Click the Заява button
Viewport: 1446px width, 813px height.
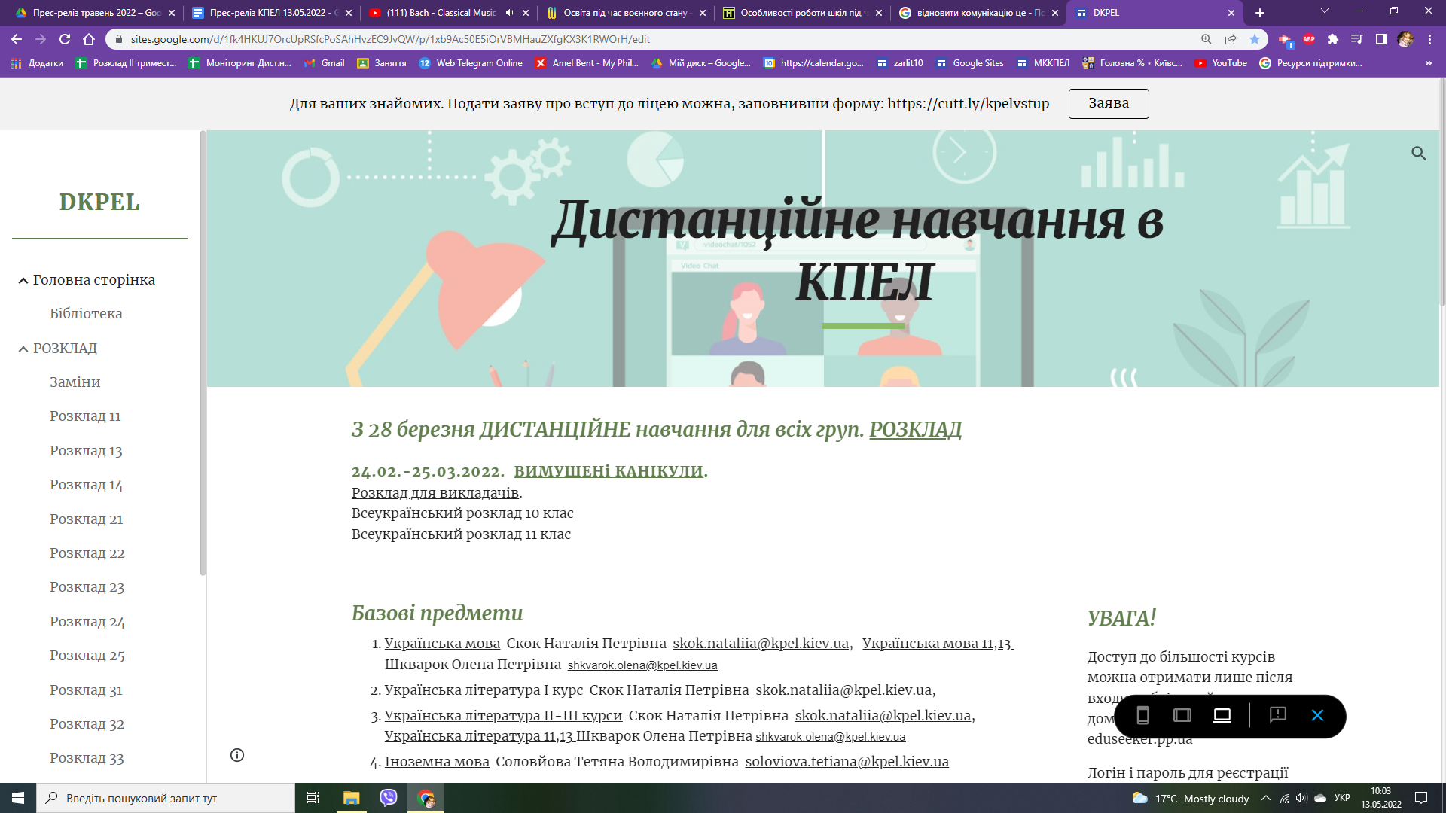click(x=1109, y=103)
